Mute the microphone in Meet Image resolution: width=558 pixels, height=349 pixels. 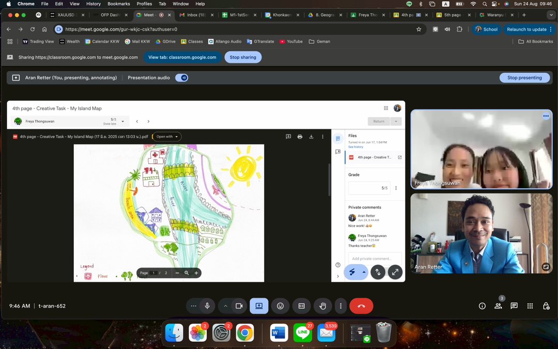click(x=207, y=306)
